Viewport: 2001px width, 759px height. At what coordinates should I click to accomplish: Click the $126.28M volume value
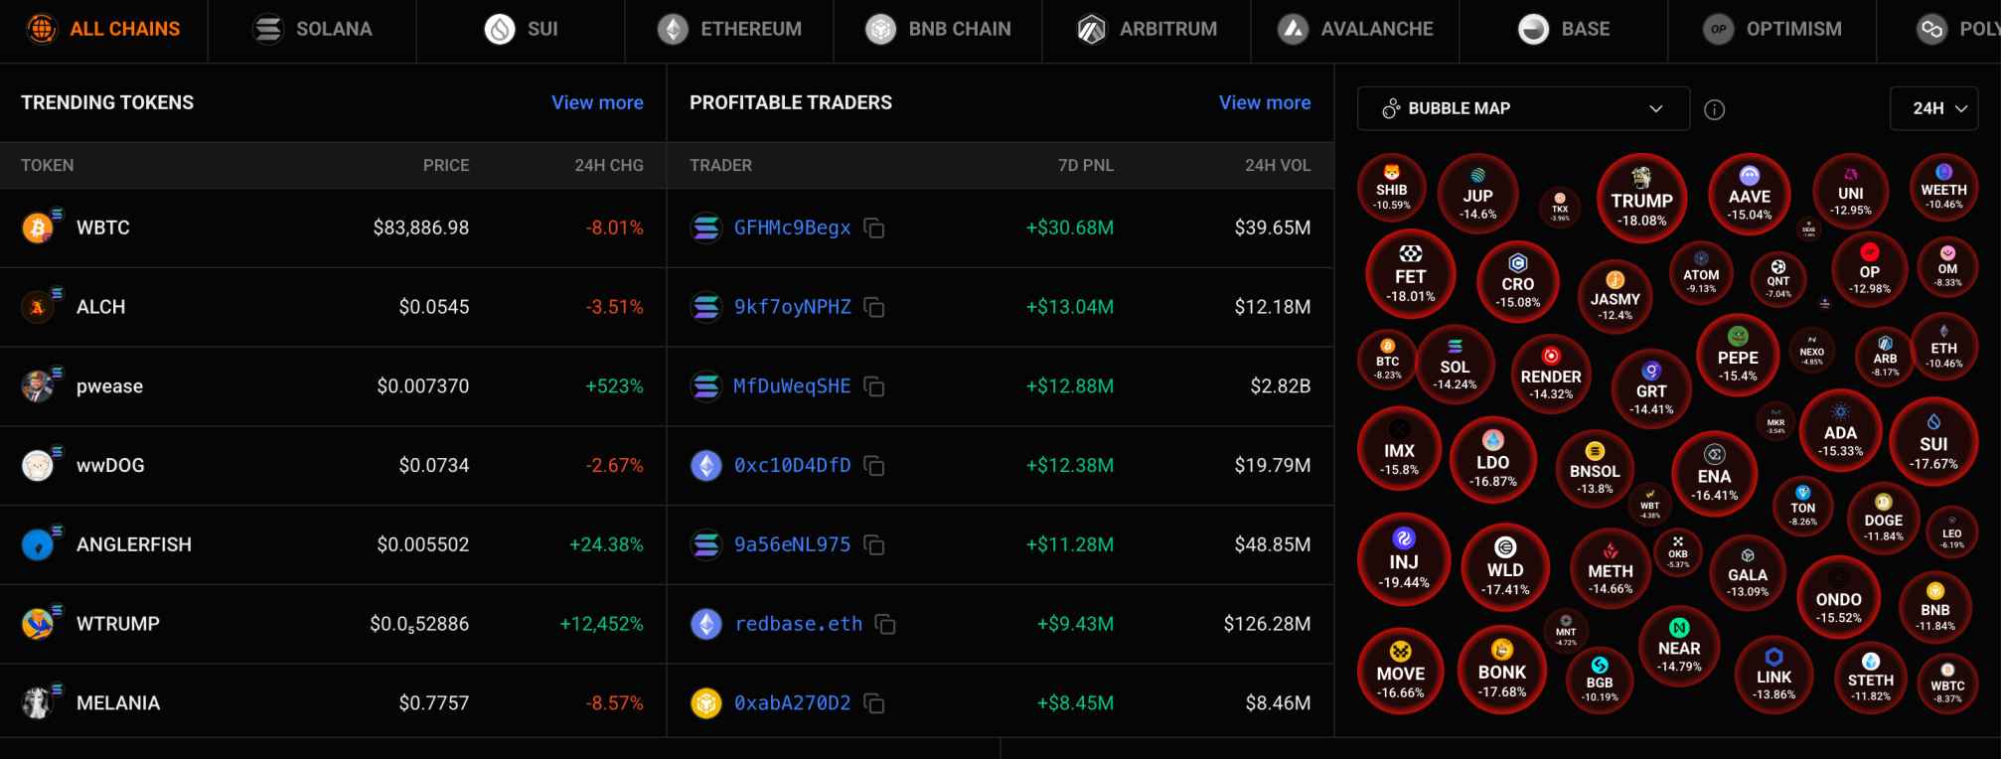point(1267,624)
